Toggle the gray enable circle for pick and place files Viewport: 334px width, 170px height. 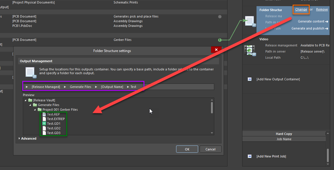click(220, 17)
